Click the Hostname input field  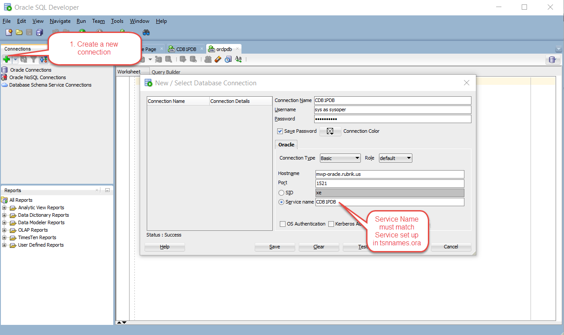point(390,174)
